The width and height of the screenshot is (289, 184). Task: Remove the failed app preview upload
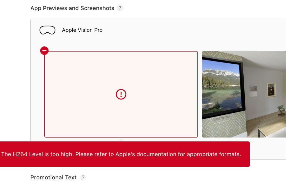coord(44,51)
